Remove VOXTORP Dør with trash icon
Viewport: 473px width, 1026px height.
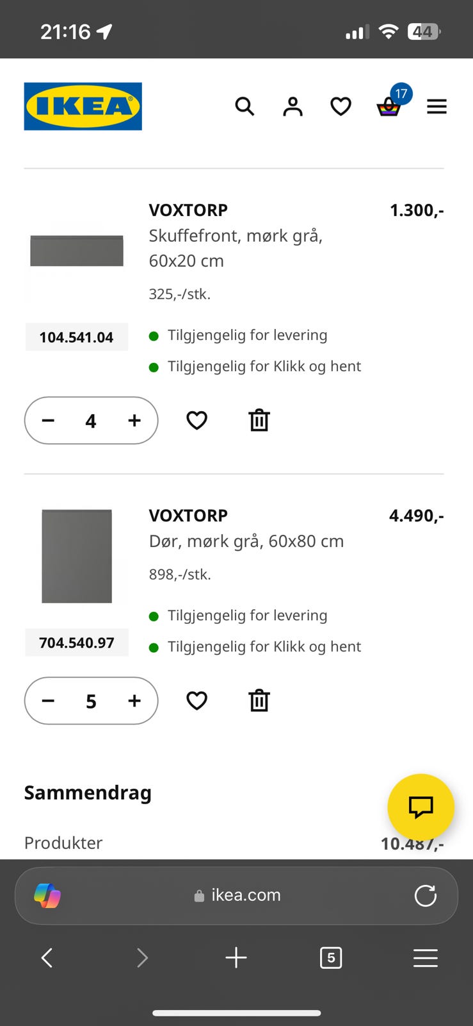point(259,701)
